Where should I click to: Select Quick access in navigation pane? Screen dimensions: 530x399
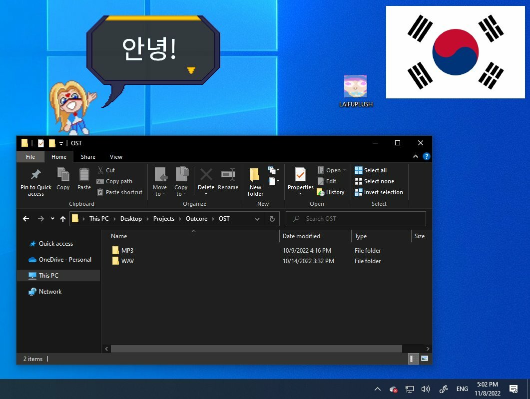pyautogui.click(x=56, y=244)
